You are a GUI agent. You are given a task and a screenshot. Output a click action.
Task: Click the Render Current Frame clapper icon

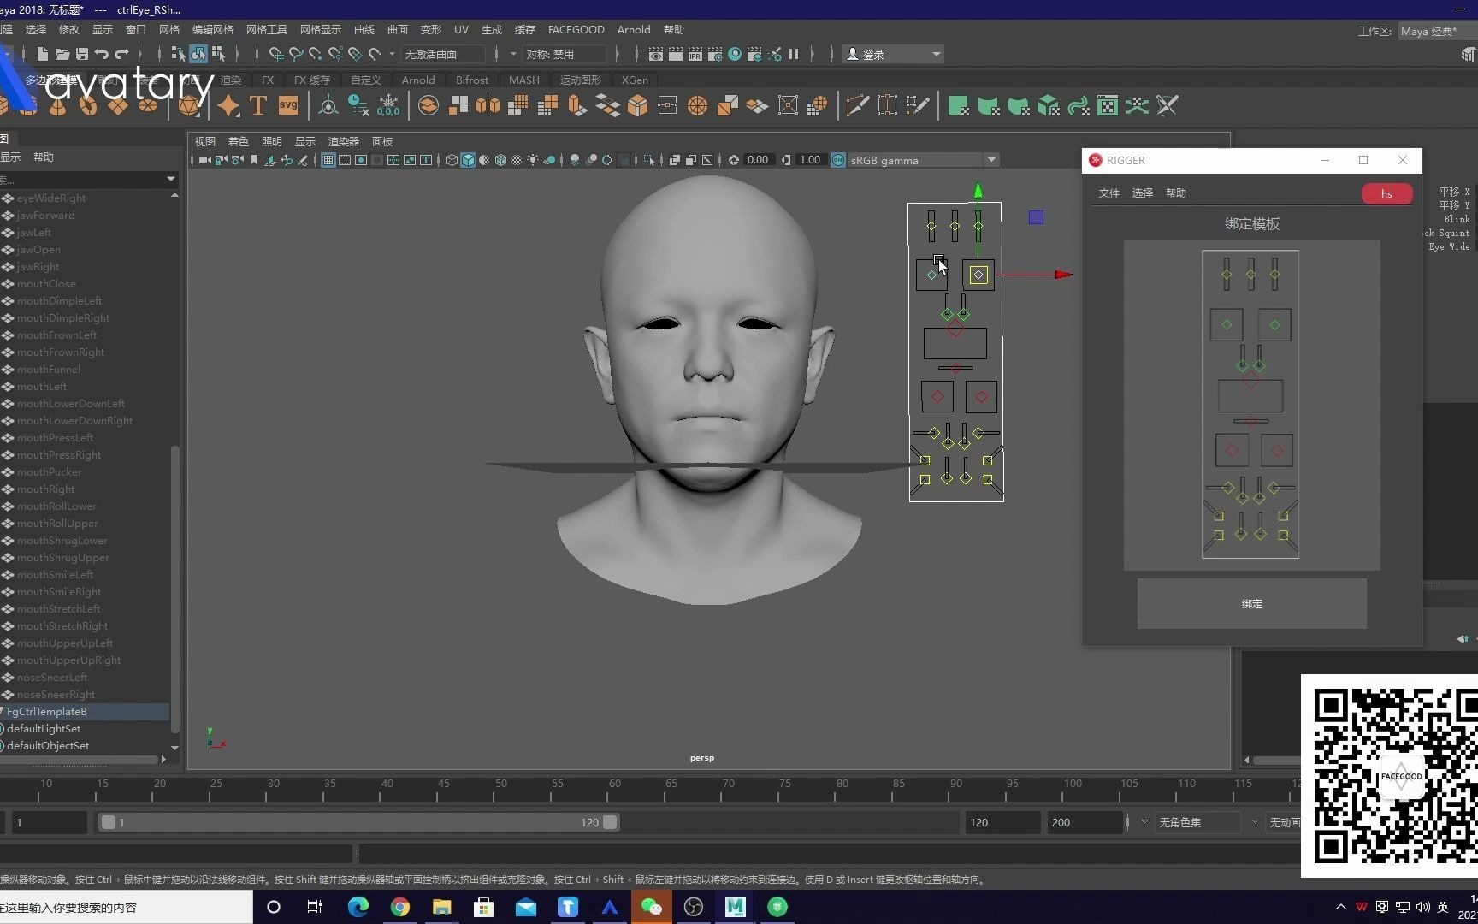676,54
